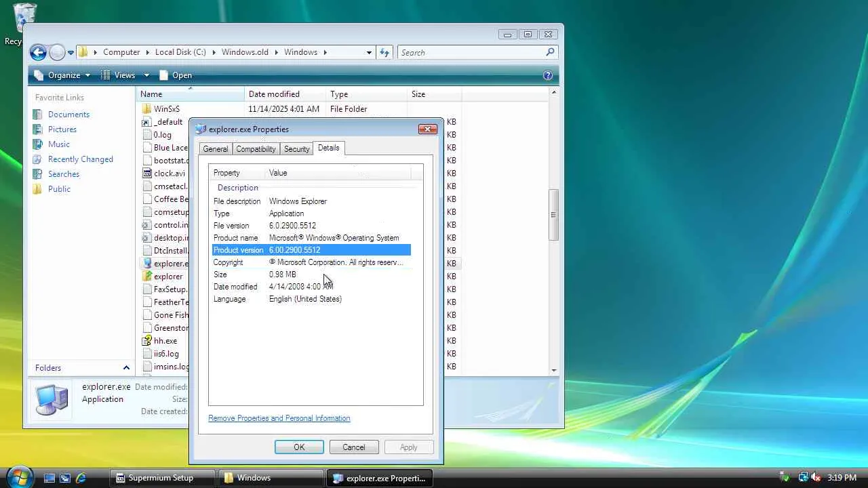Image resolution: width=868 pixels, height=488 pixels.
Task: Click the search magnifier icon
Action: tap(550, 52)
